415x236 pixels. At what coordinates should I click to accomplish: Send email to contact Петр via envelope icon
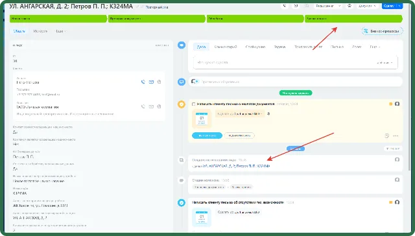(151, 82)
